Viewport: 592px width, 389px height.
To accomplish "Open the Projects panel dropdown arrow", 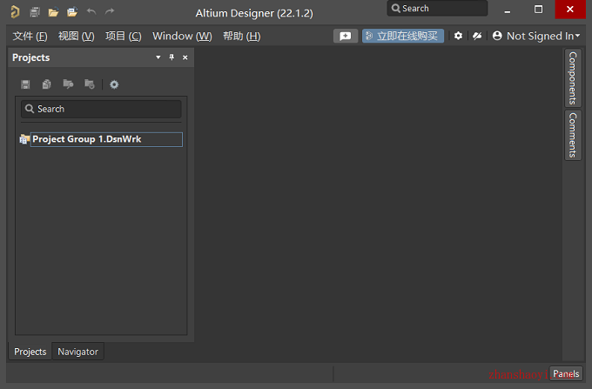I will click(158, 57).
